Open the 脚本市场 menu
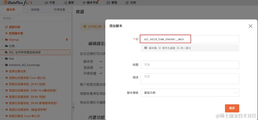This screenshot has width=258, height=120. point(90,3)
